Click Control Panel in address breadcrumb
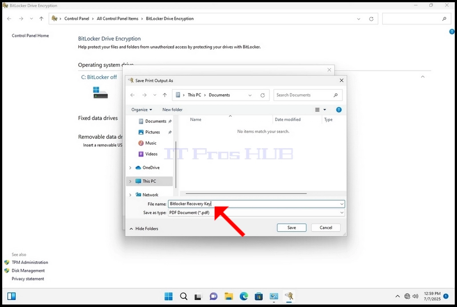This screenshot has width=457, height=307. point(76,19)
